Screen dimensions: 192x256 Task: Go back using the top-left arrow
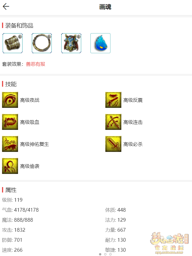coord(6,7)
